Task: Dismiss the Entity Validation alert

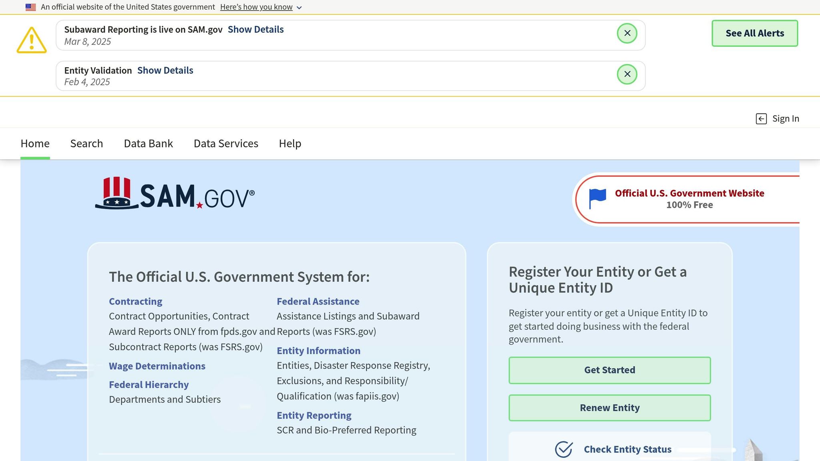Action: tap(627, 74)
